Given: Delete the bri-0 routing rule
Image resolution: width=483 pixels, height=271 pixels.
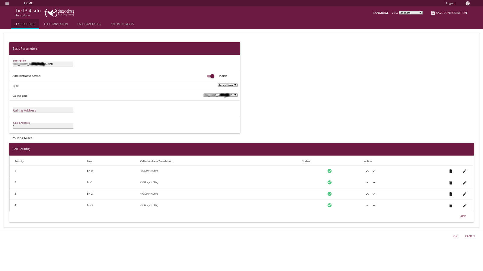Looking at the screenshot, I should tap(451, 171).
